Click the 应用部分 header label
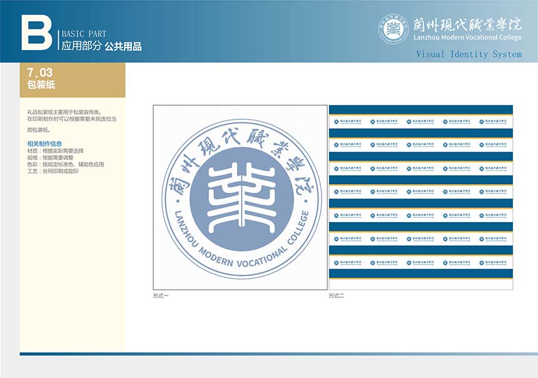 pos(81,46)
